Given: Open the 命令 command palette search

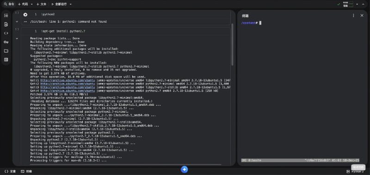Looking at the screenshot, I should (9, 4).
